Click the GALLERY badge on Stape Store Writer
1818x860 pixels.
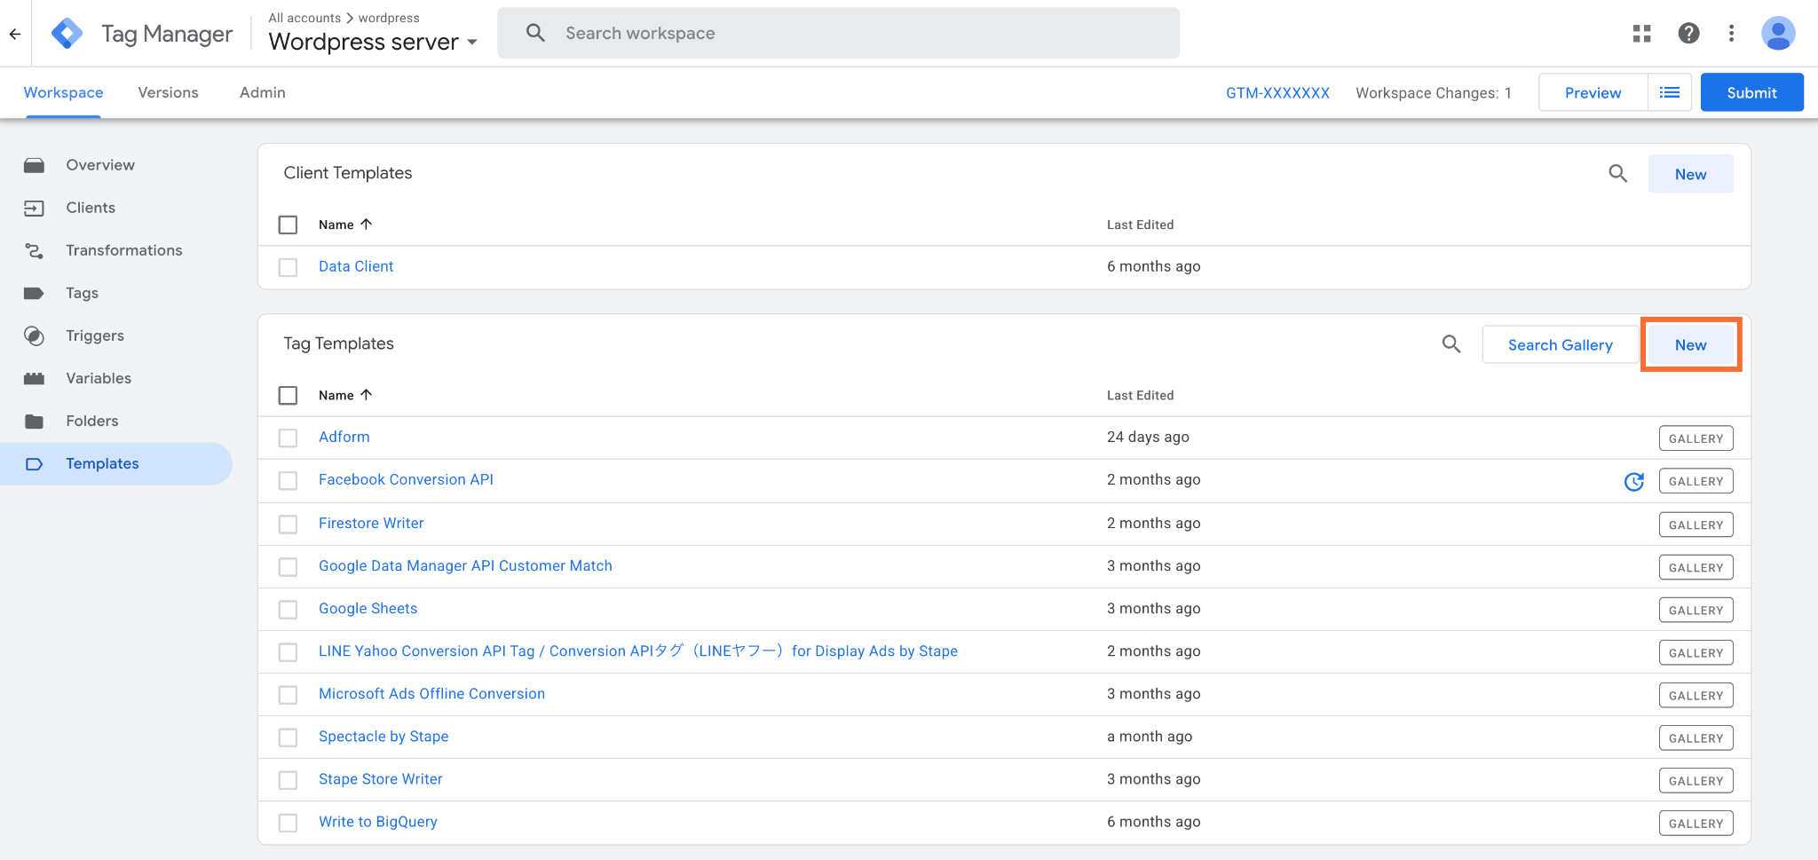(1695, 781)
